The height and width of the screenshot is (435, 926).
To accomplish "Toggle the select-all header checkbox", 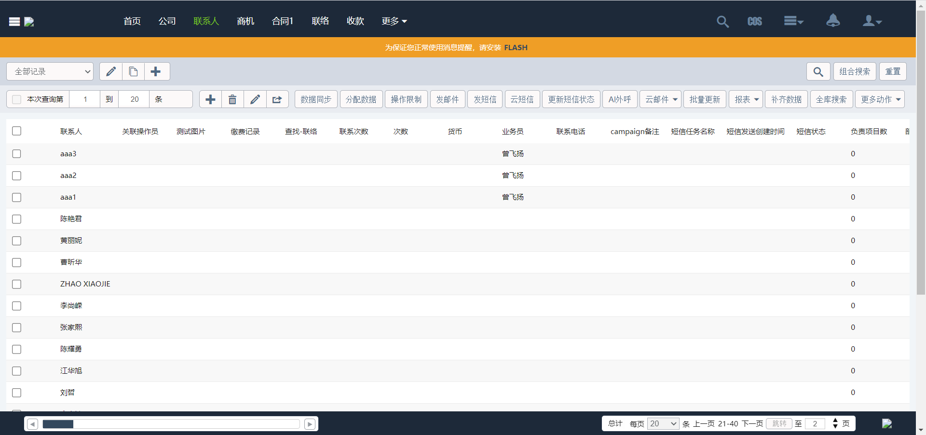I will [x=17, y=131].
